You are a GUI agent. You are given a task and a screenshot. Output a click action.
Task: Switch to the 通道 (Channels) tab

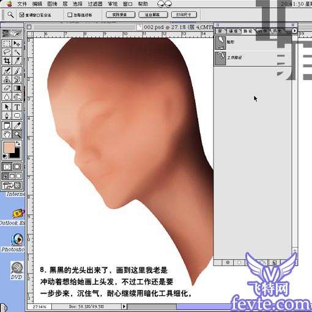[x=233, y=31]
